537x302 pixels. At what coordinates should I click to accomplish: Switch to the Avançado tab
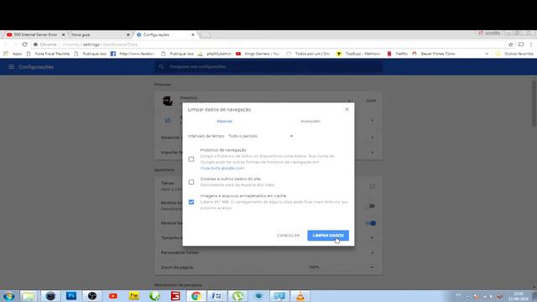(x=310, y=121)
